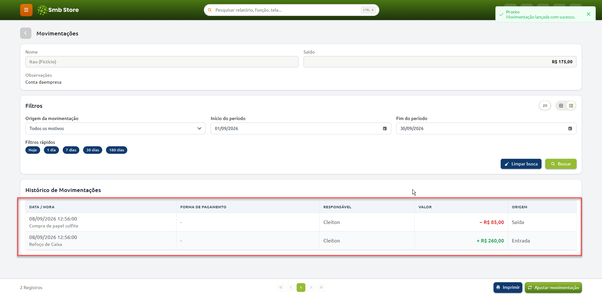602x296 pixels.
Task: Click the Imprimir button
Action: click(508, 288)
